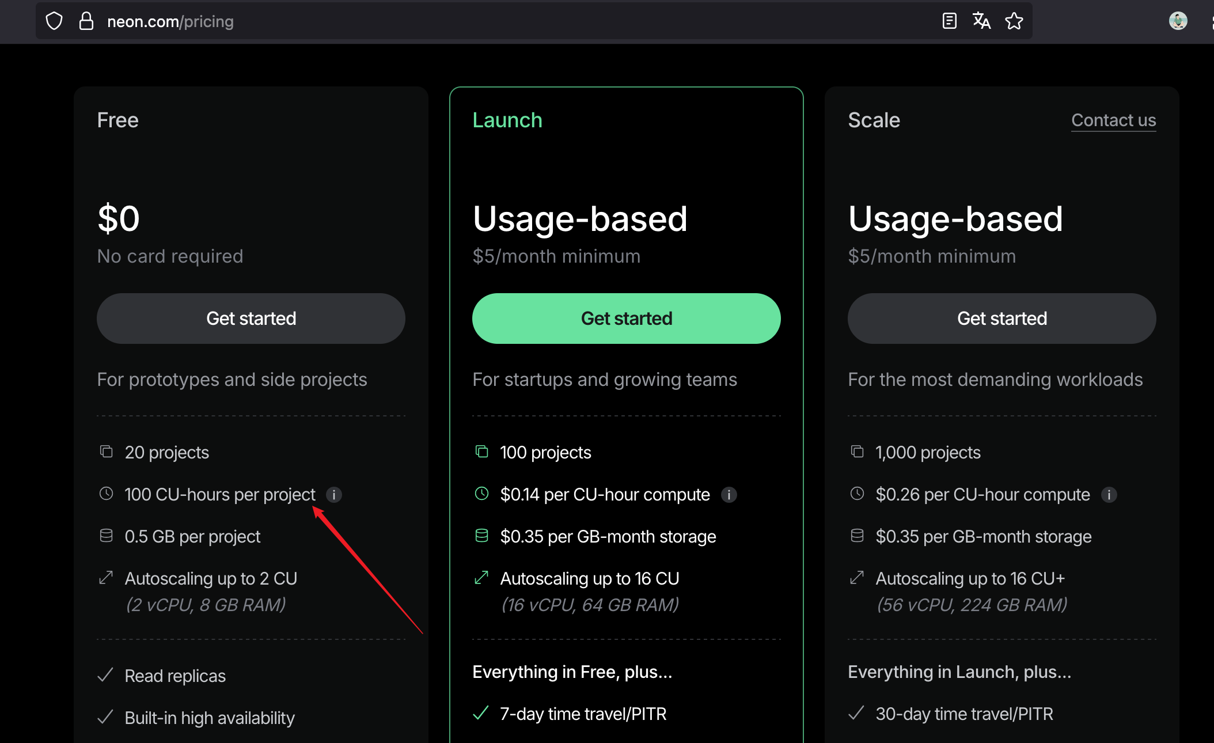Click the projects icon beside 100 projects
This screenshot has height=743, width=1214.
(x=481, y=452)
